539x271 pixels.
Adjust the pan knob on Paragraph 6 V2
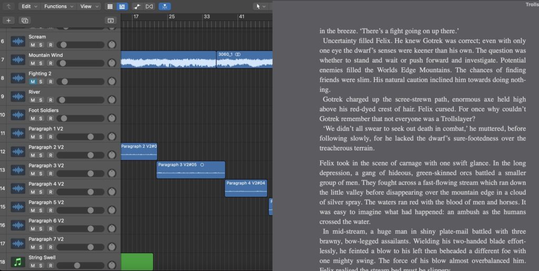[x=112, y=228]
